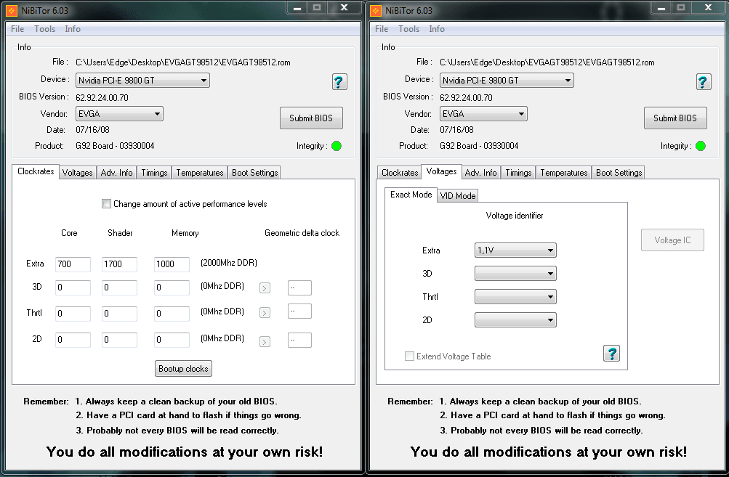This screenshot has width=729, height=477.
Task: Toggle the Extend Voltage Table checkbox
Action: tap(409, 356)
